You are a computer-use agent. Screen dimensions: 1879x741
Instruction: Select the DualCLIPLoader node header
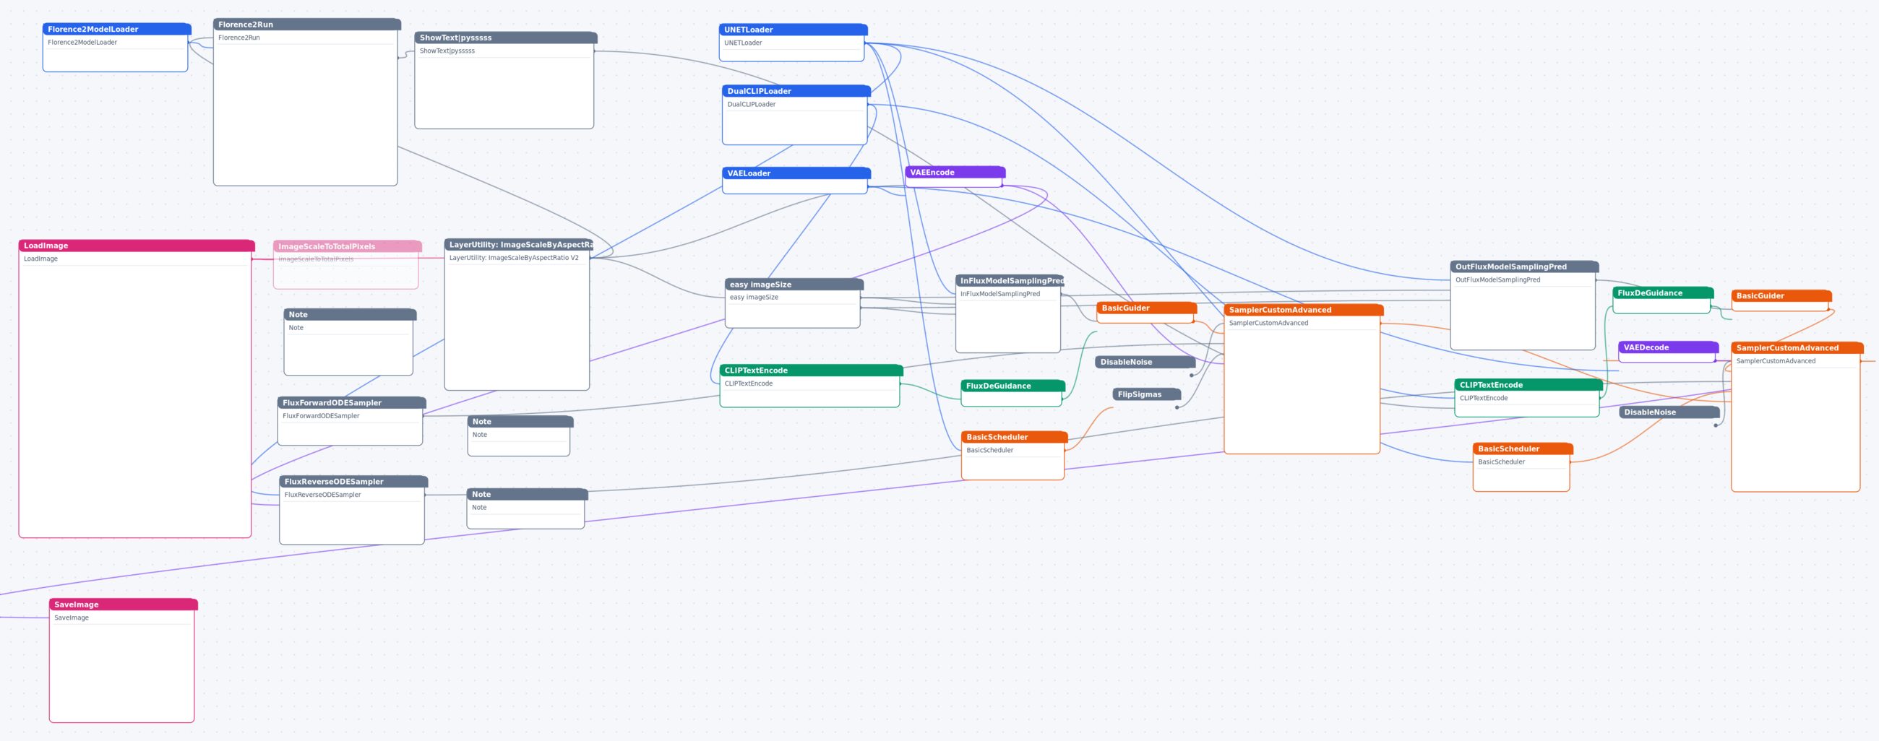(x=796, y=91)
